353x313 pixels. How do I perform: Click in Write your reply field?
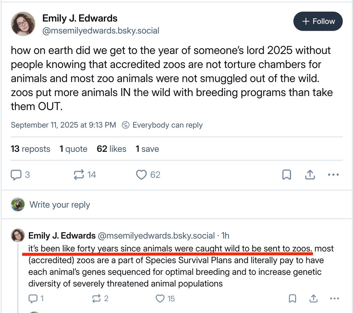coord(60,205)
